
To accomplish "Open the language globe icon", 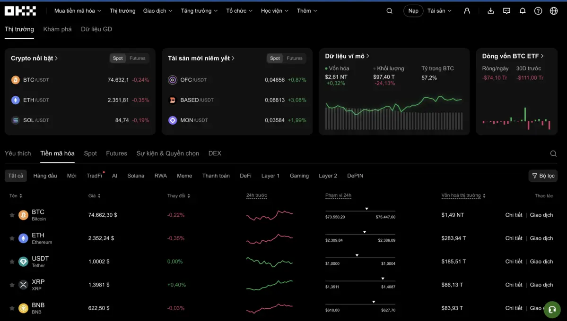I will click(553, 10).
